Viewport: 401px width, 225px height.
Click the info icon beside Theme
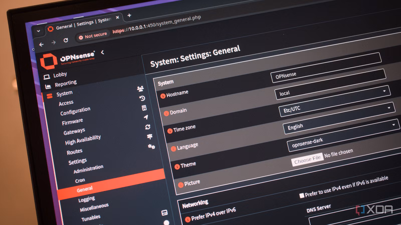click(x=177, y=167)
